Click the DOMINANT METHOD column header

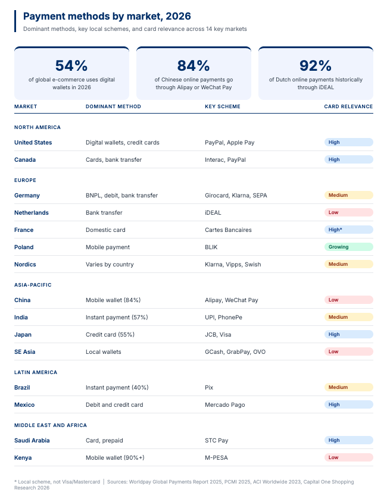(x=113, y=107)
